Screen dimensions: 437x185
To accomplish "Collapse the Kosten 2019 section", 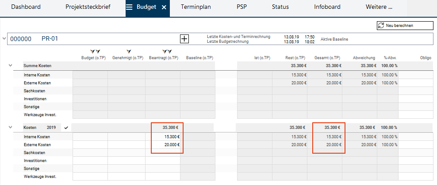I will tap(11, 128).
